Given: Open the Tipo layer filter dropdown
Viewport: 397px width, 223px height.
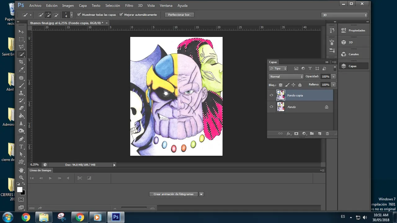Looking at the screenshot, I should (278, 68).
